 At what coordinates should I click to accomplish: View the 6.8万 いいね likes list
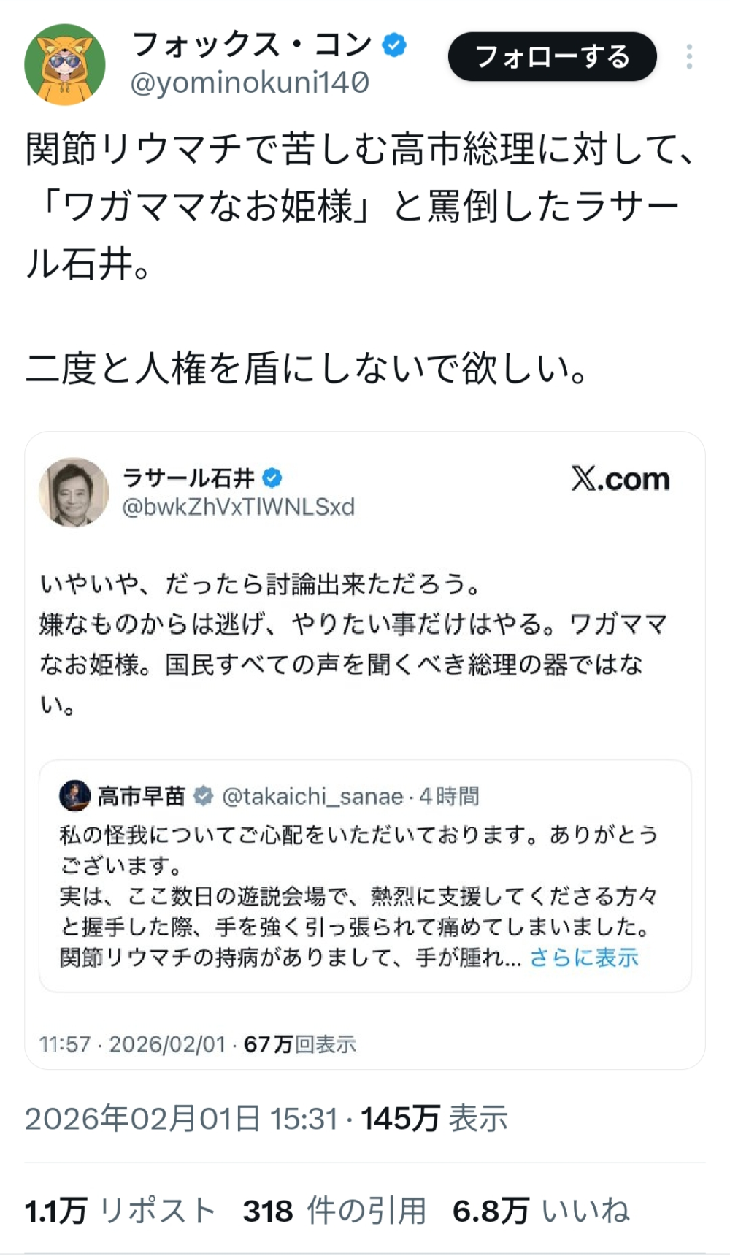(541, 1211)
